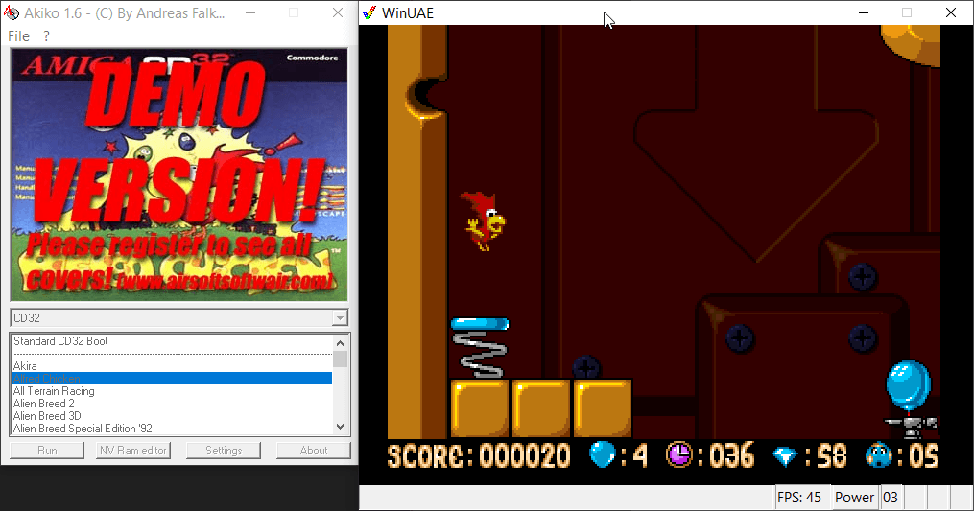974x511 pixels.
Task: Click the Power status indicator in WinUAE
Action: [x=854, y=498]
